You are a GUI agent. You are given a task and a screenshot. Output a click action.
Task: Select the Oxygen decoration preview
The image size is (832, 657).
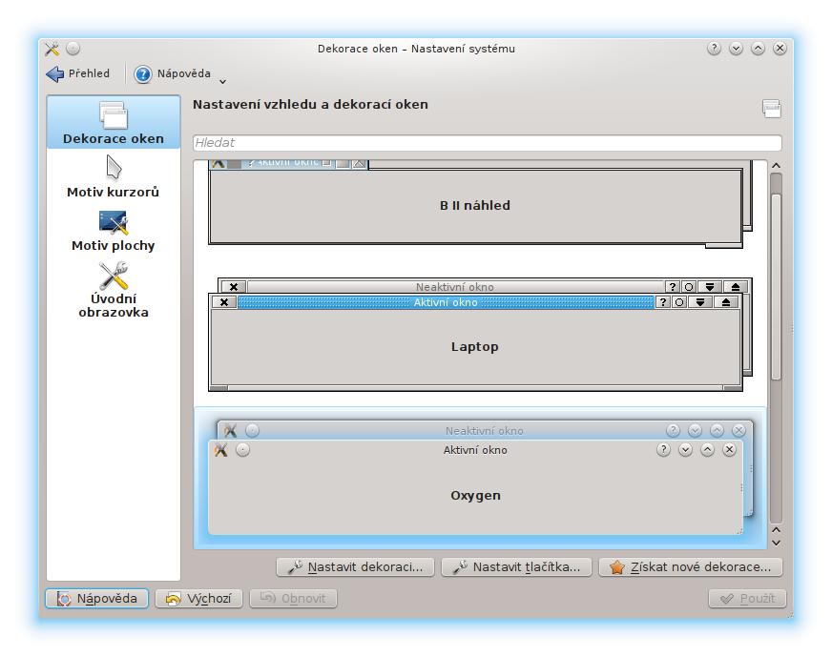coord(480,479)
